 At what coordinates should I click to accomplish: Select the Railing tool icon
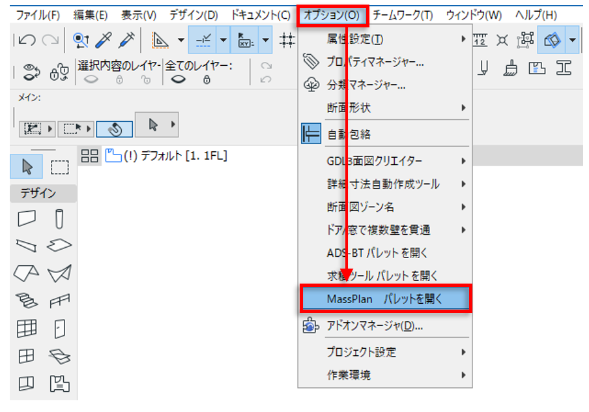60,301
